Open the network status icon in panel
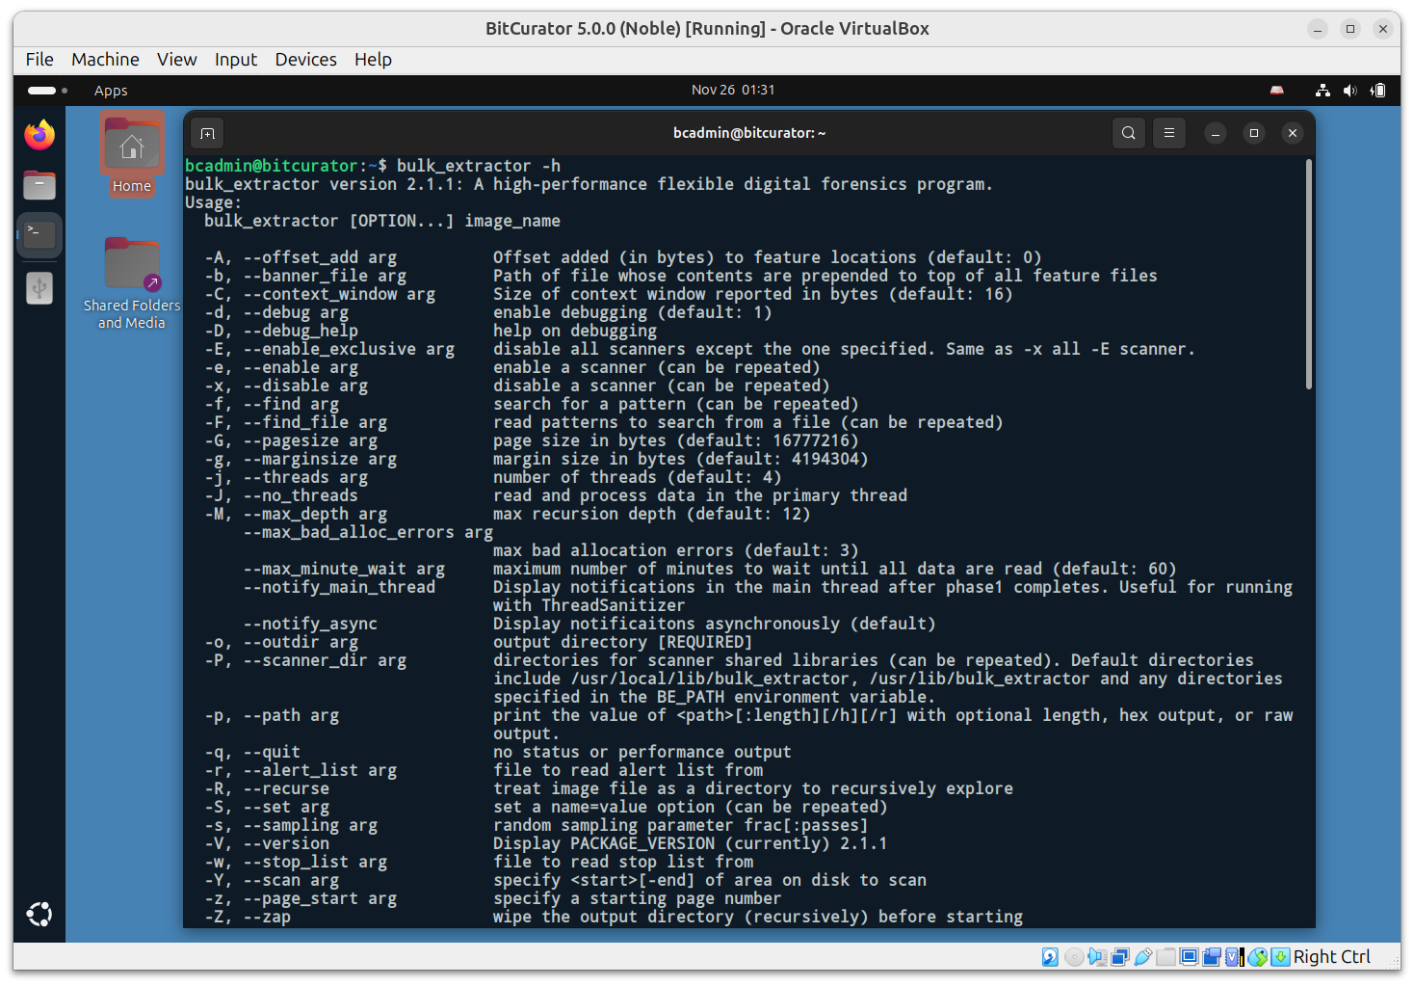The height and width of the screenshot is (986, 1414). [1322, 91]
